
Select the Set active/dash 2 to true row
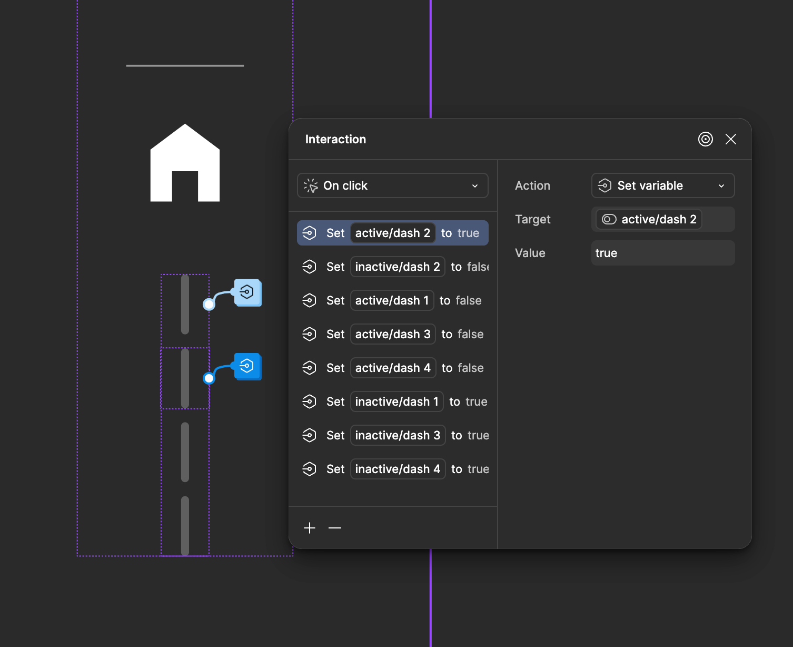coord(393,233)
